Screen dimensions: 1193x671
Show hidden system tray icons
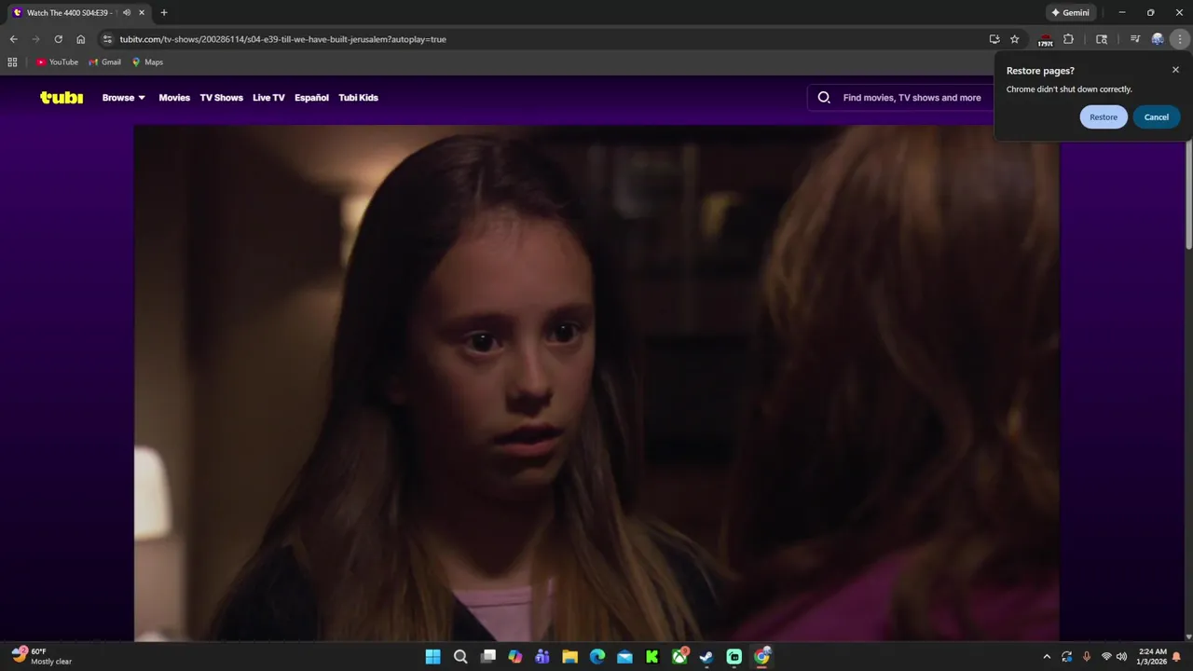pos(1047,657)
